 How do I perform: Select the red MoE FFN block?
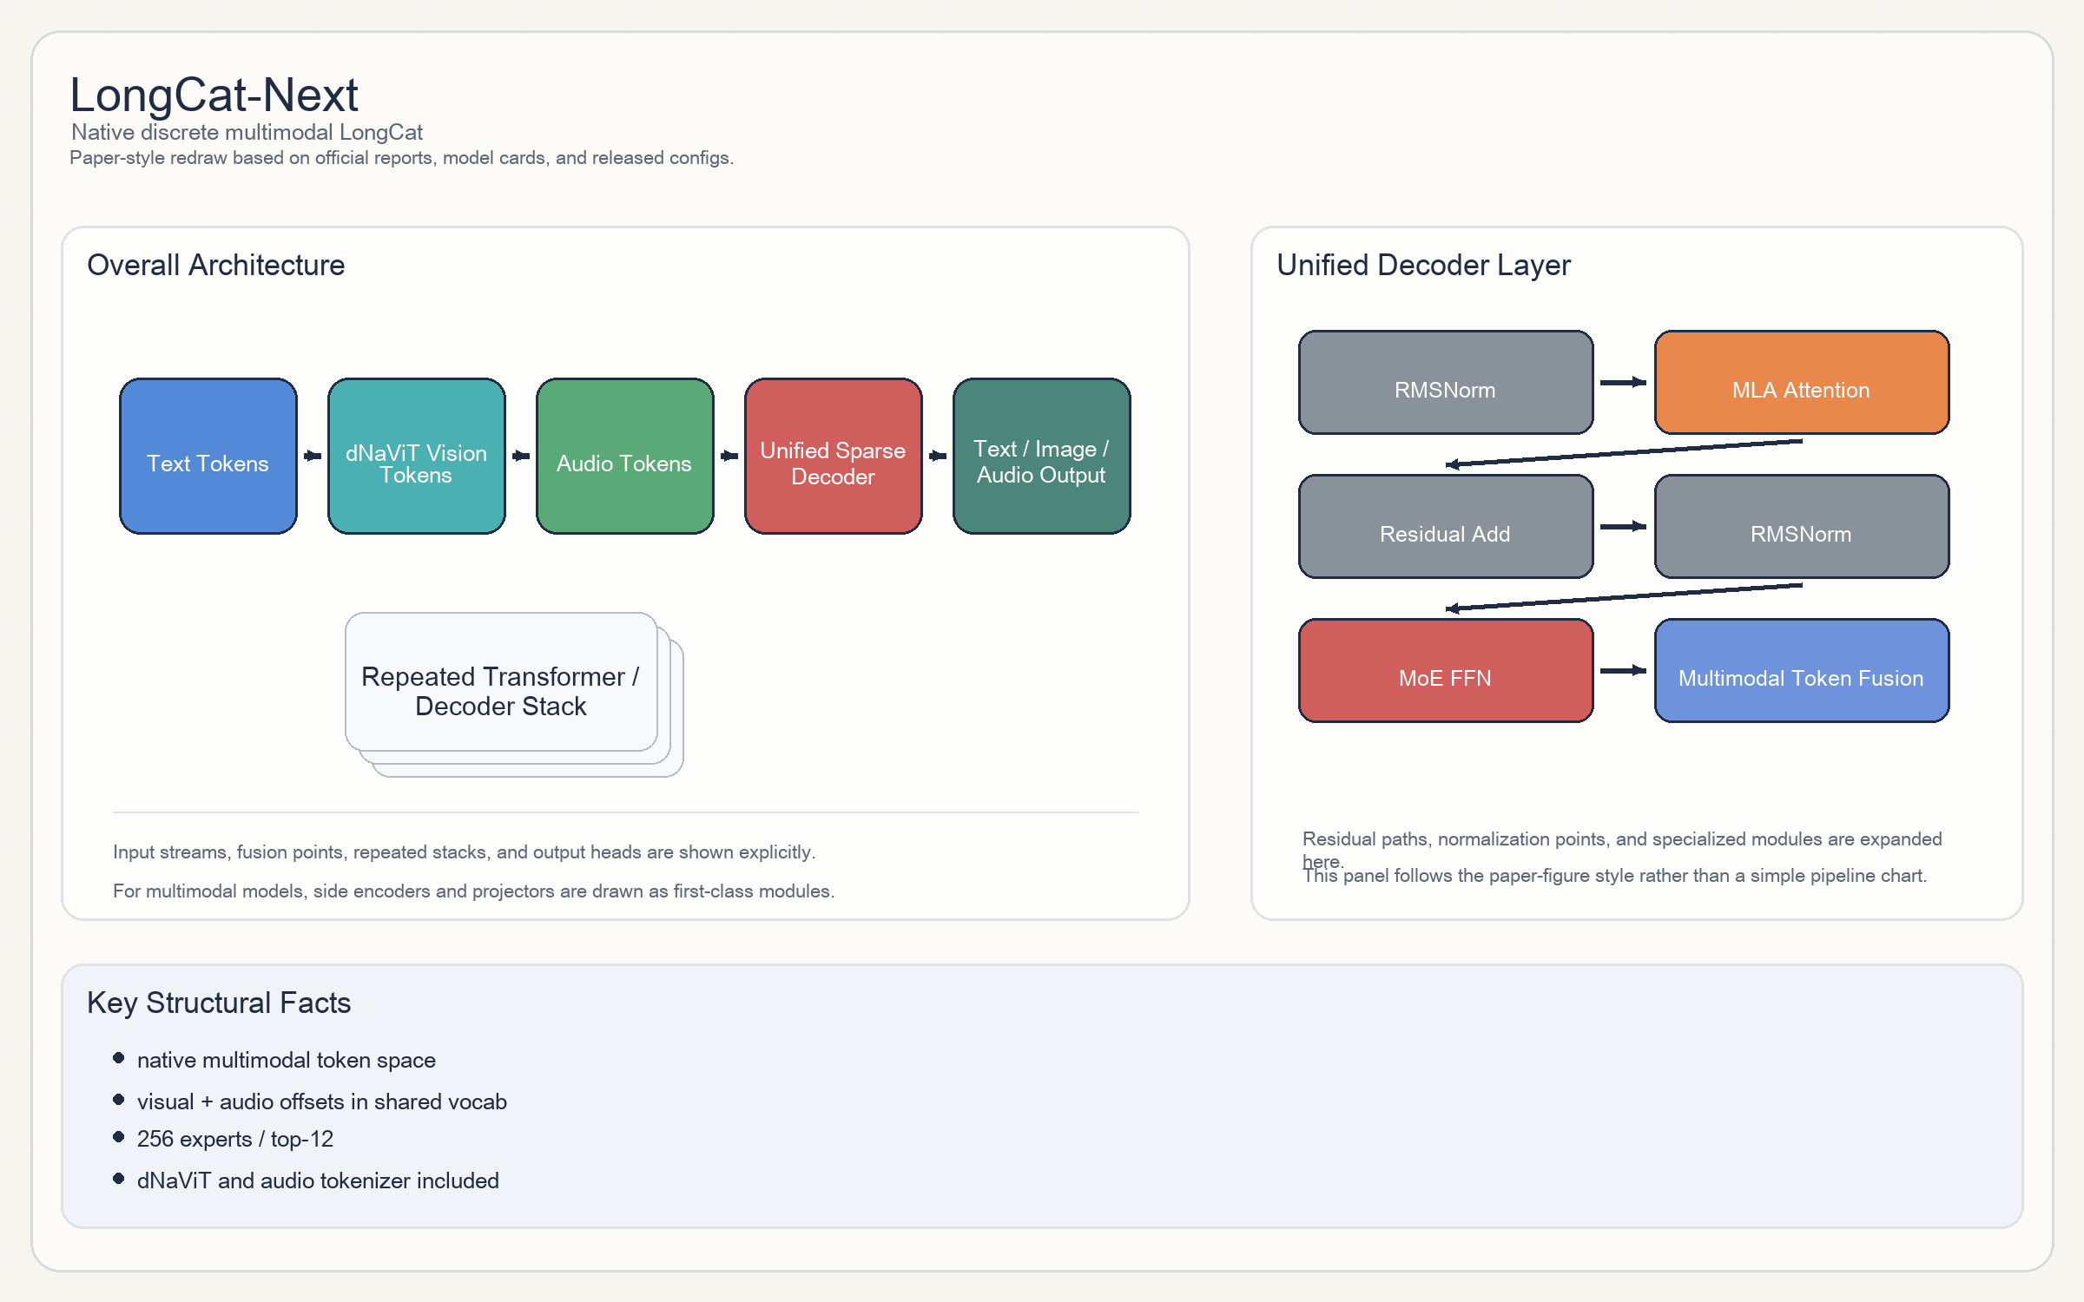pos(1446,670)
